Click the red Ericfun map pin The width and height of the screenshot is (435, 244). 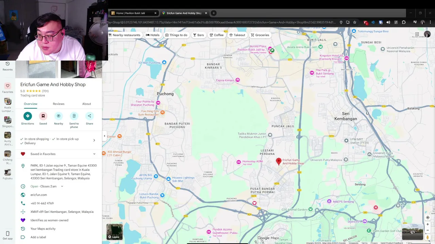(x=279, y=162)
